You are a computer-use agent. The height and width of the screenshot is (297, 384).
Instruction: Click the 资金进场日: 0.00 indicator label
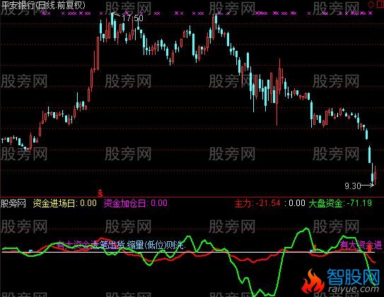pos(64,203)
